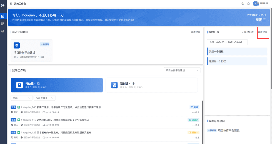This screenshot has width=272, height=144.
Task: Switch to the 待处理 · 12 tab
Action: pos(57,85)
